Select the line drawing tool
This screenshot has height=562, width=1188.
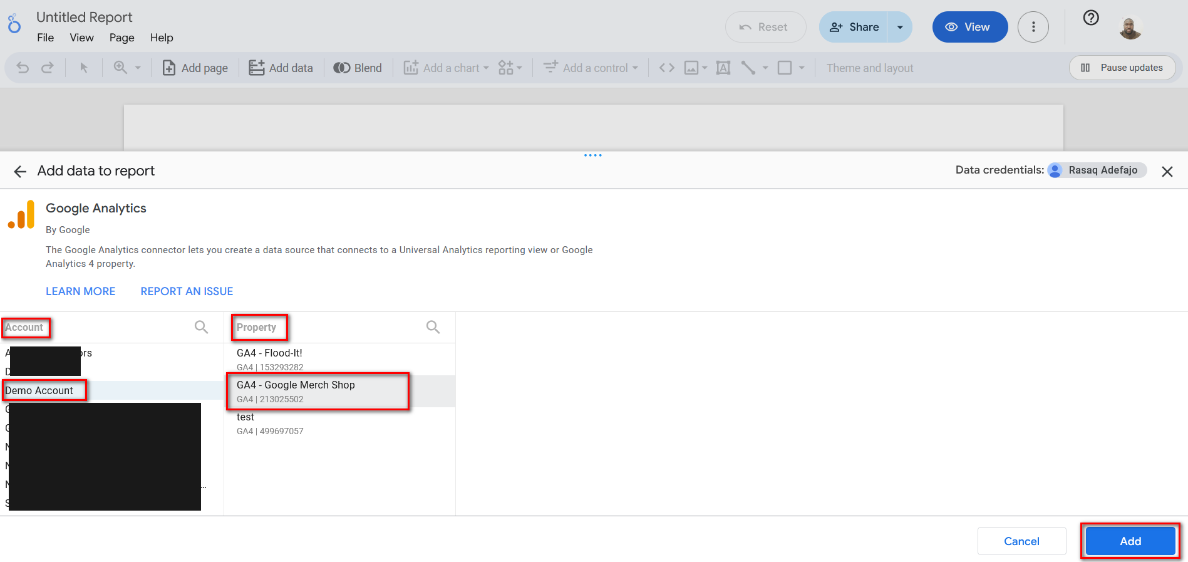click(748, 68)
